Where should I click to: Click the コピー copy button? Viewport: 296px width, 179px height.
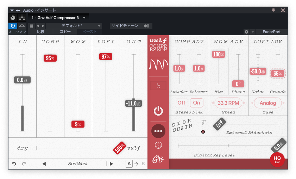click(65, 32)
